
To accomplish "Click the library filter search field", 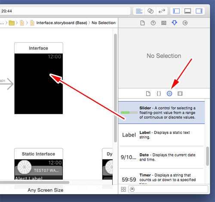I will click(x=168, y=189).
